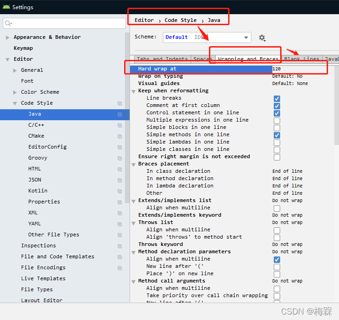Expand Appearance & Behavior section
The height and width of the screenshot is (320, 339).
(8, 37)
